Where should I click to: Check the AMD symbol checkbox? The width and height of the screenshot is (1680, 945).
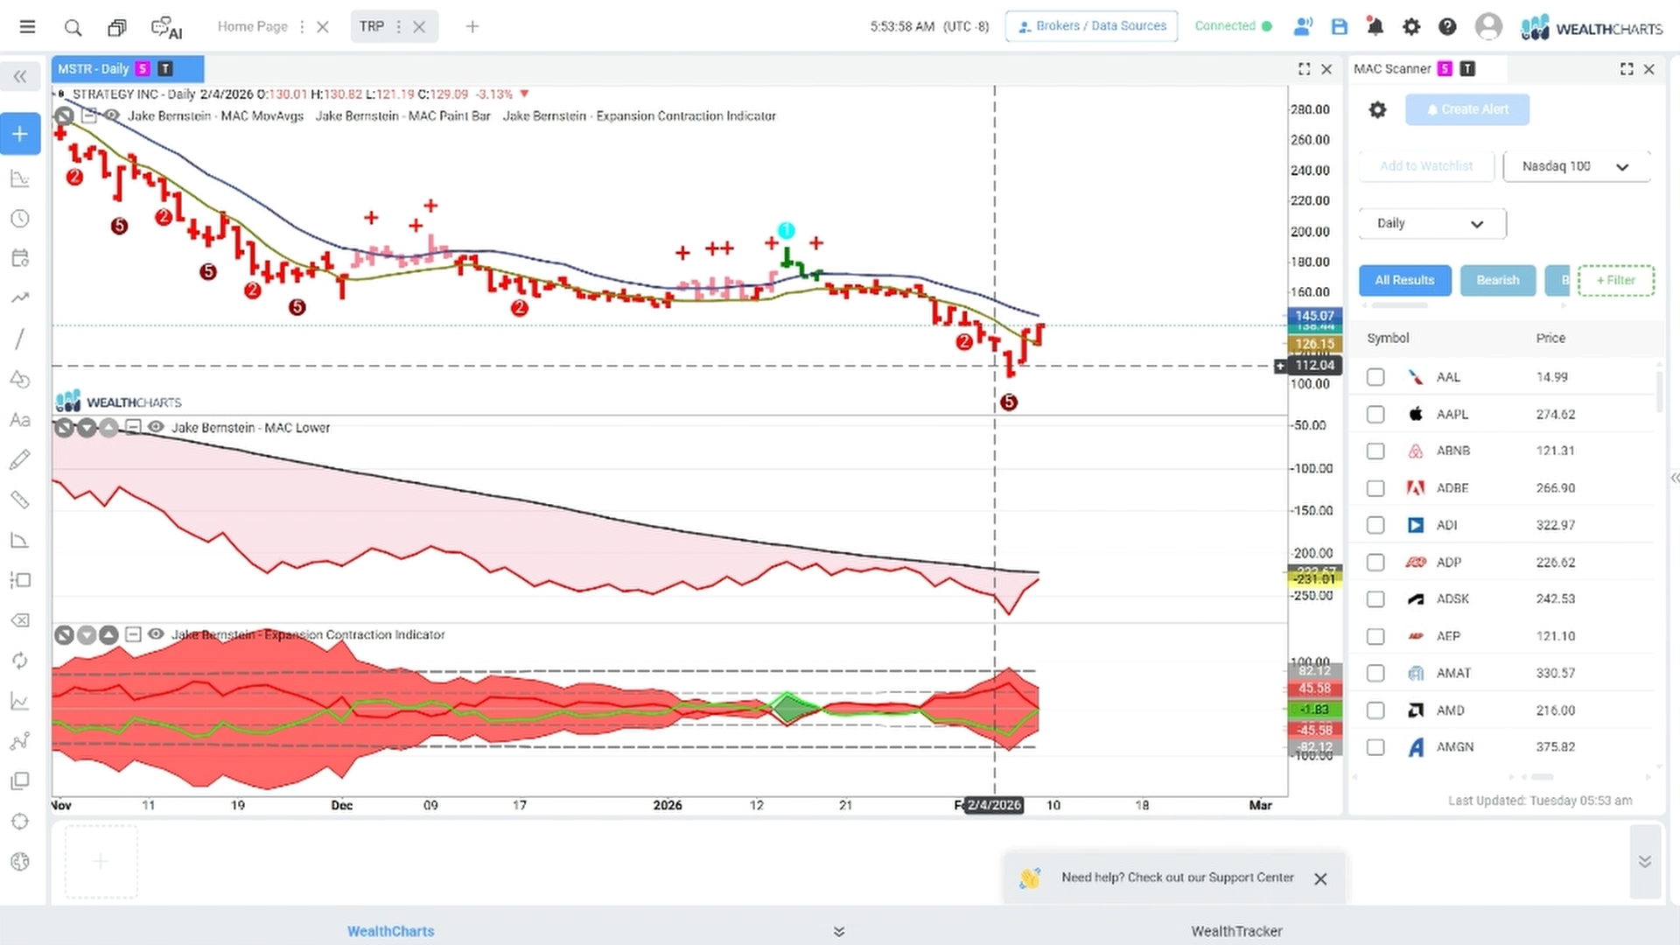coord(1375,710)
